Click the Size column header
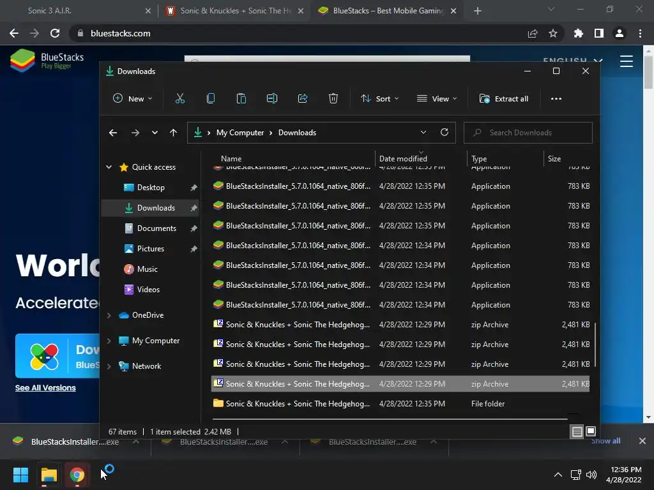Viewport: 654px width, 490px height. [554, 159]
